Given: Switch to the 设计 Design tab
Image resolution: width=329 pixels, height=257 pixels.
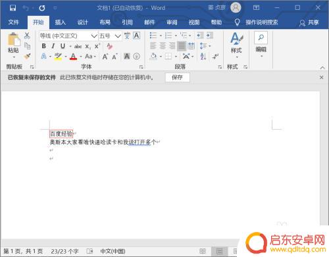Looking at the screenshot, I should [82, 22].
